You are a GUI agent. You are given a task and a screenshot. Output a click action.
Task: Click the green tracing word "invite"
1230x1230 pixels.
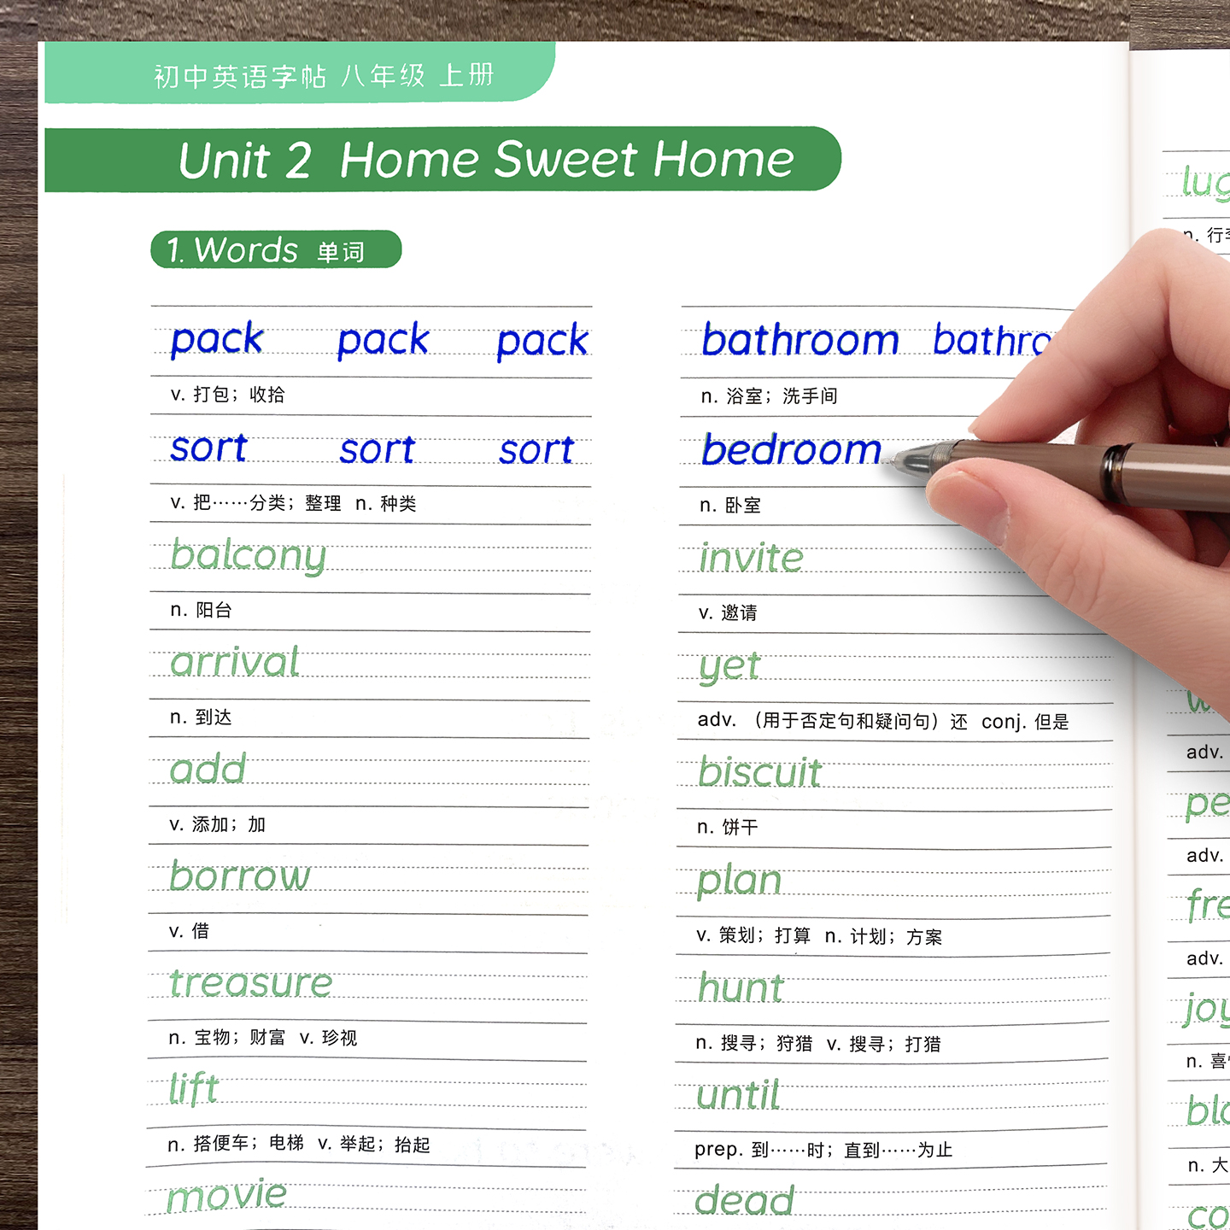751,559
